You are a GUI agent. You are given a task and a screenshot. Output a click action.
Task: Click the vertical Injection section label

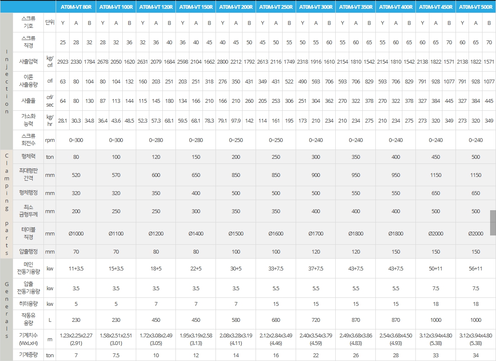point(6,81)
